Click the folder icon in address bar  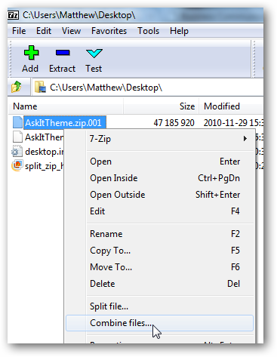point(40,87)
